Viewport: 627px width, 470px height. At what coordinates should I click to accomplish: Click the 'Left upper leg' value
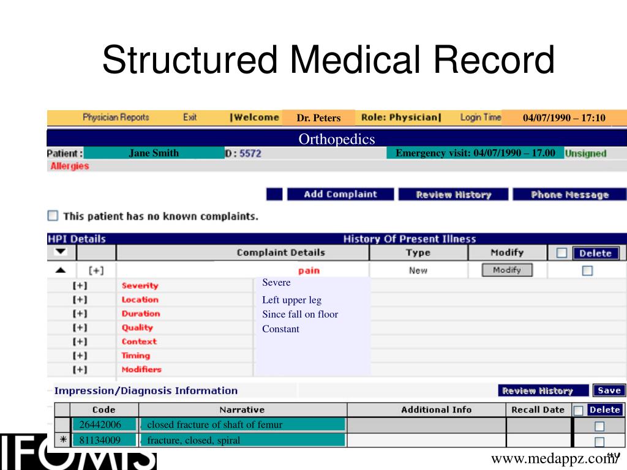pyautogui.click(x=292, y=300)
